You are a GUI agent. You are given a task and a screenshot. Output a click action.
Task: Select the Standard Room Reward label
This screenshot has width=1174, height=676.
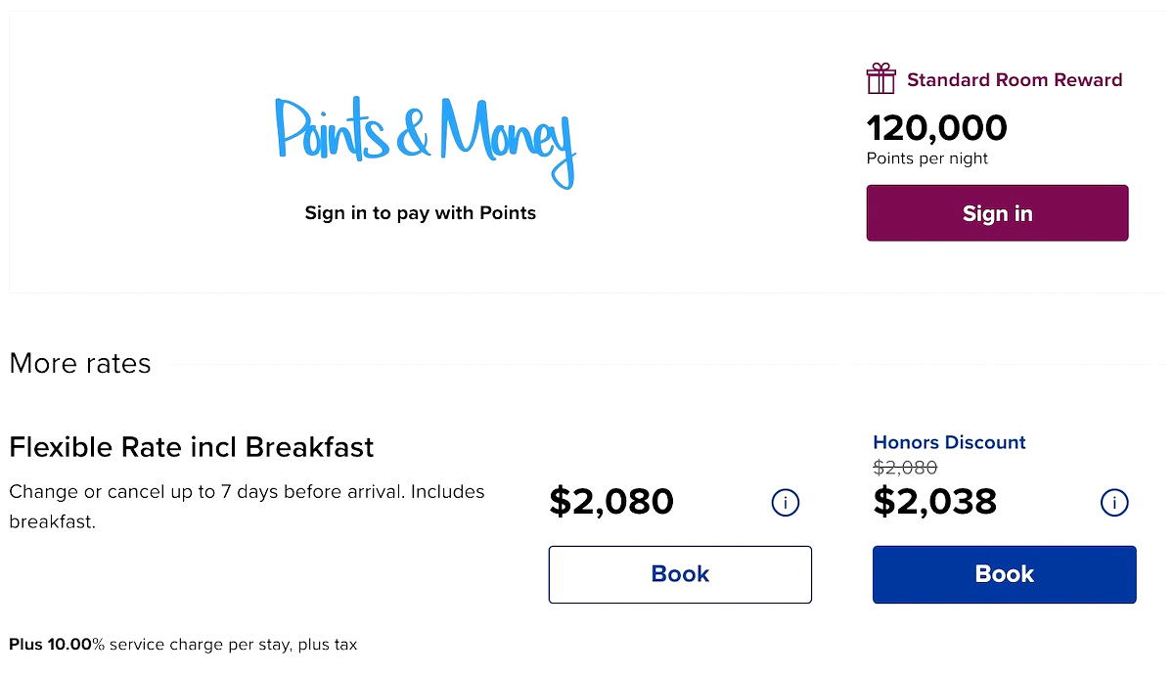click(x=1015, y=80)
